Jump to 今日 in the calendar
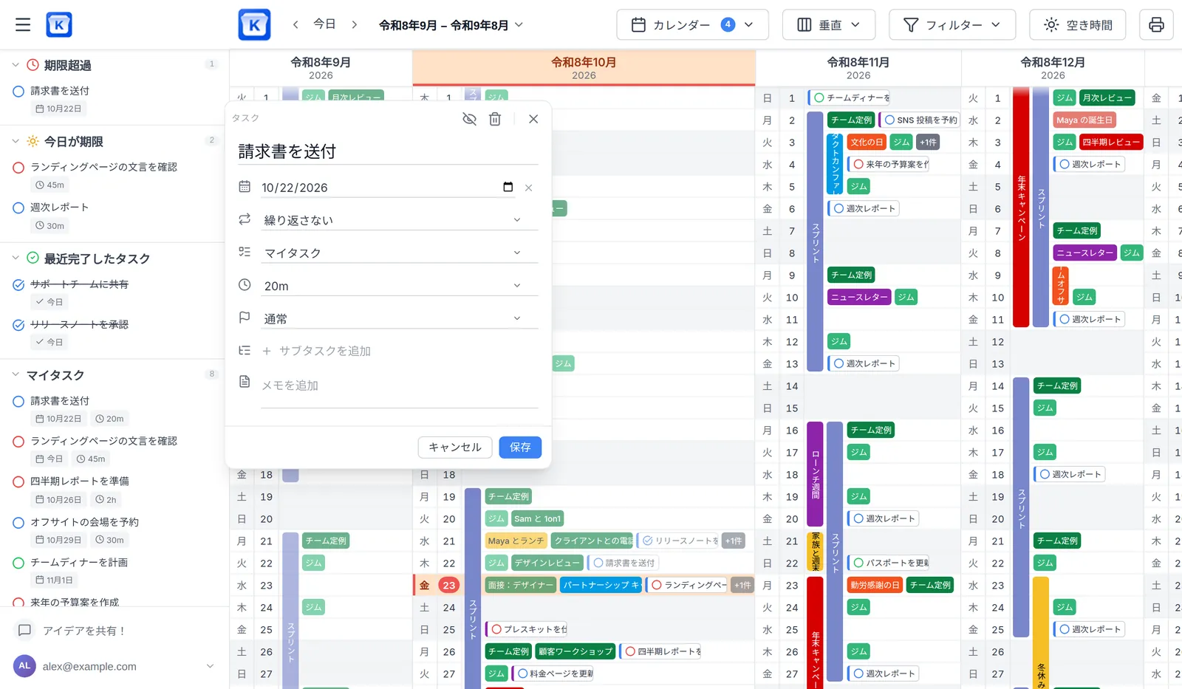This screenshot has width=1182, height=689. coord(324,24)
